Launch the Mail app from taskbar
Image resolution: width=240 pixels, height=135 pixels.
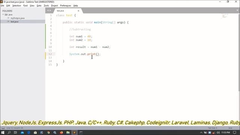(x=22, y=132)
